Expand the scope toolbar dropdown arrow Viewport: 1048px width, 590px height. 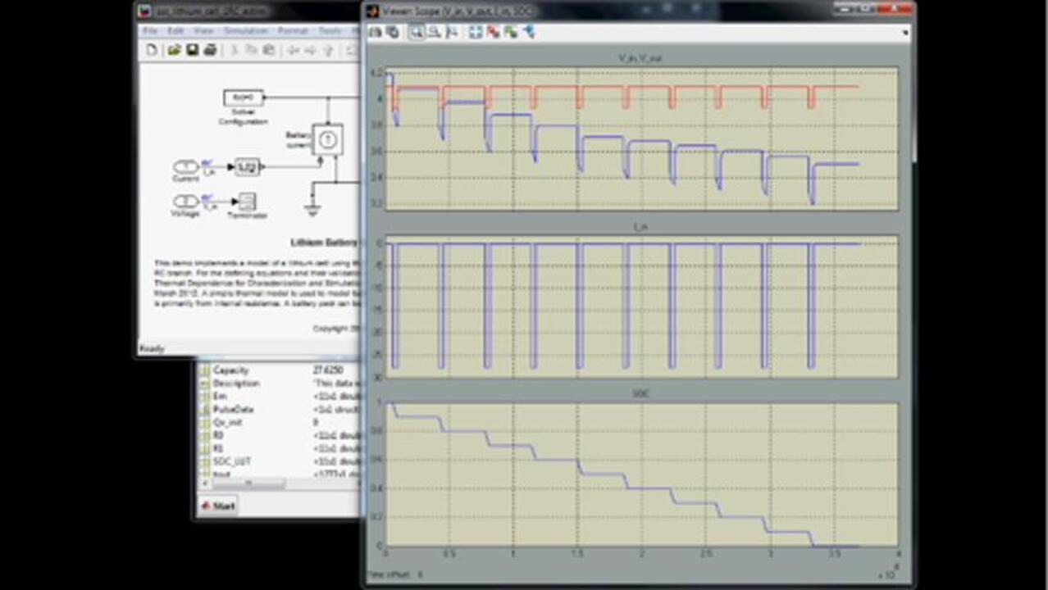click(904, 33)
